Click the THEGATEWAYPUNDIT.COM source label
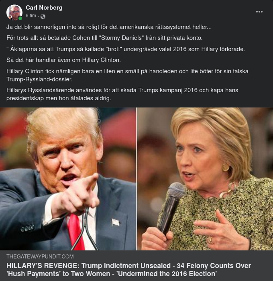Viewport: 273px width, 281px height. pos(40,256)
